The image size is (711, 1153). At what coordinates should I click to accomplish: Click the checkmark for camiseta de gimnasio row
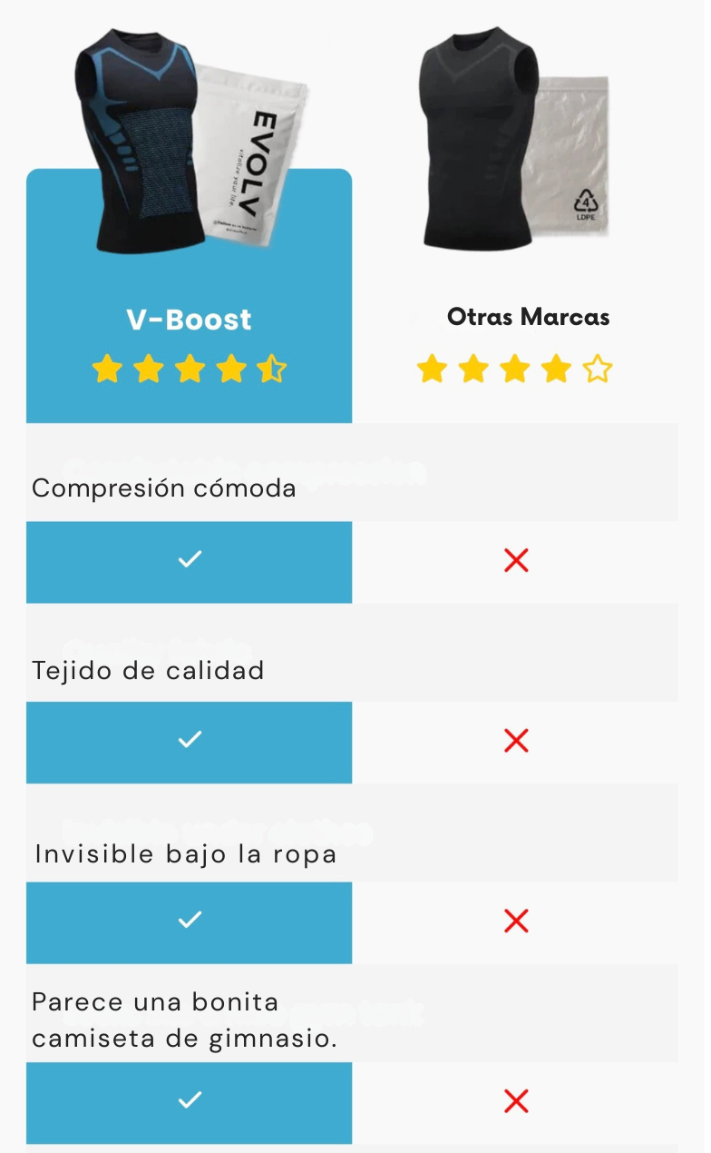[x=189, y=1100]
